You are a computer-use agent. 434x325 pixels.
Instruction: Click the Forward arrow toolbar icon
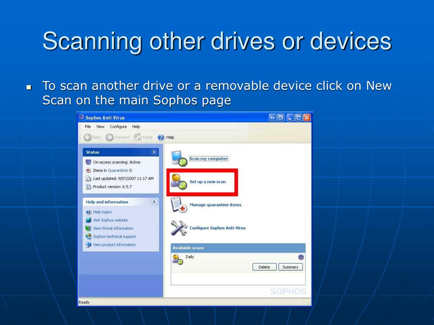(x=110, y=138)
